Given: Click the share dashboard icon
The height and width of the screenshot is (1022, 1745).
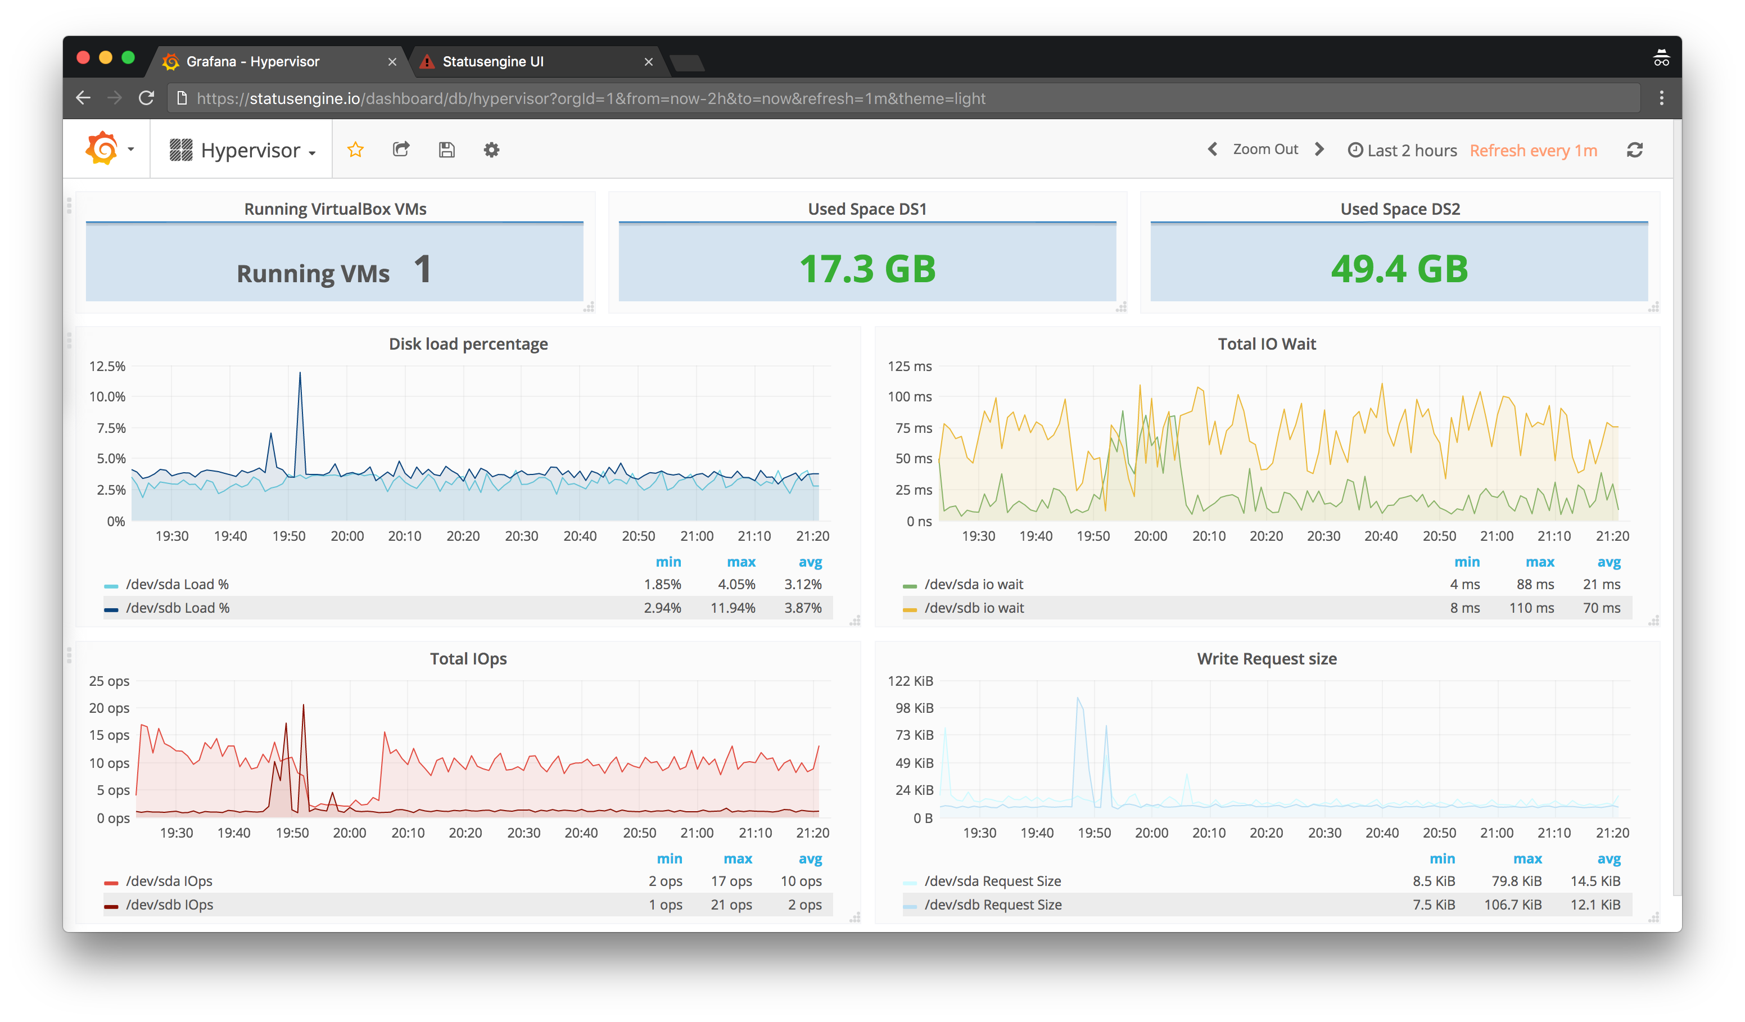Looking at the screenshot, I should point(401,151).
